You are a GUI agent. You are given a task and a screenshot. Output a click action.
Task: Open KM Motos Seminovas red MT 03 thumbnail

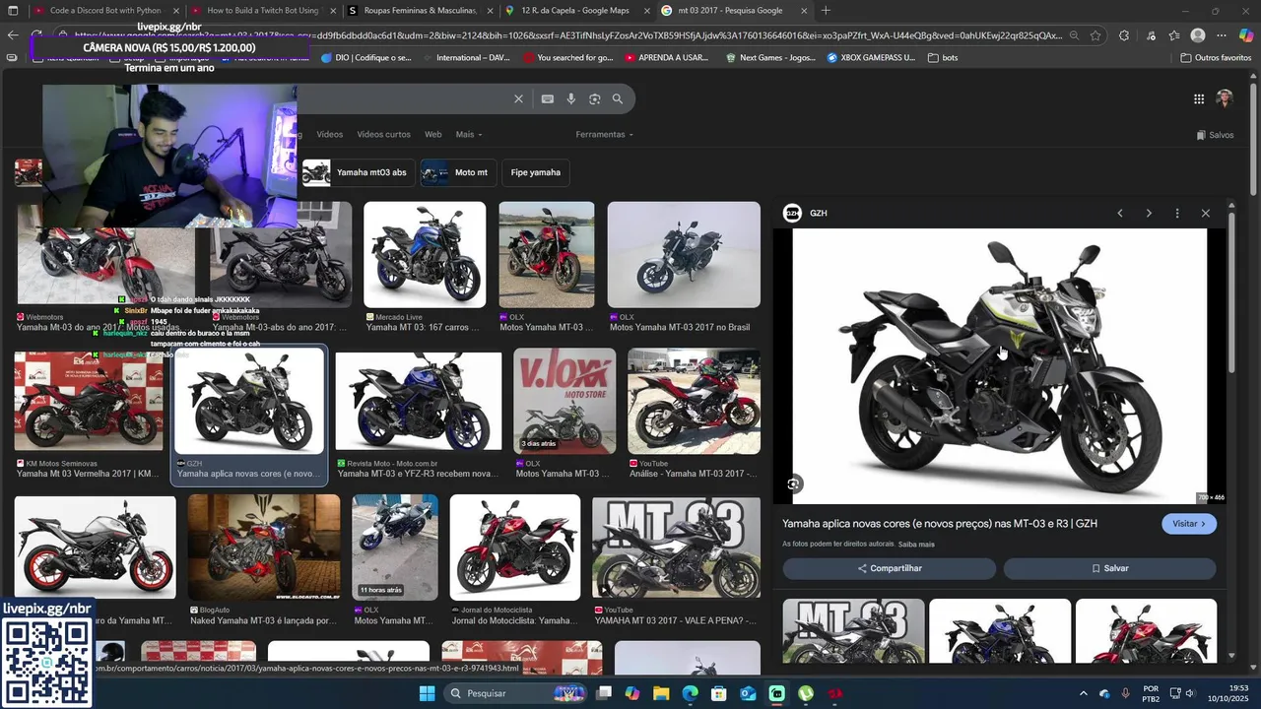point(89,401)
